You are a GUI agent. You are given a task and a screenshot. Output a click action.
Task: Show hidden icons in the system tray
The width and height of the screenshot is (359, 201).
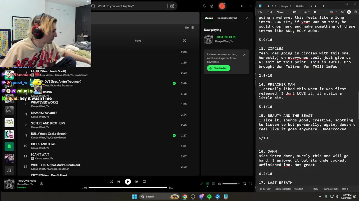pos(320,197)
